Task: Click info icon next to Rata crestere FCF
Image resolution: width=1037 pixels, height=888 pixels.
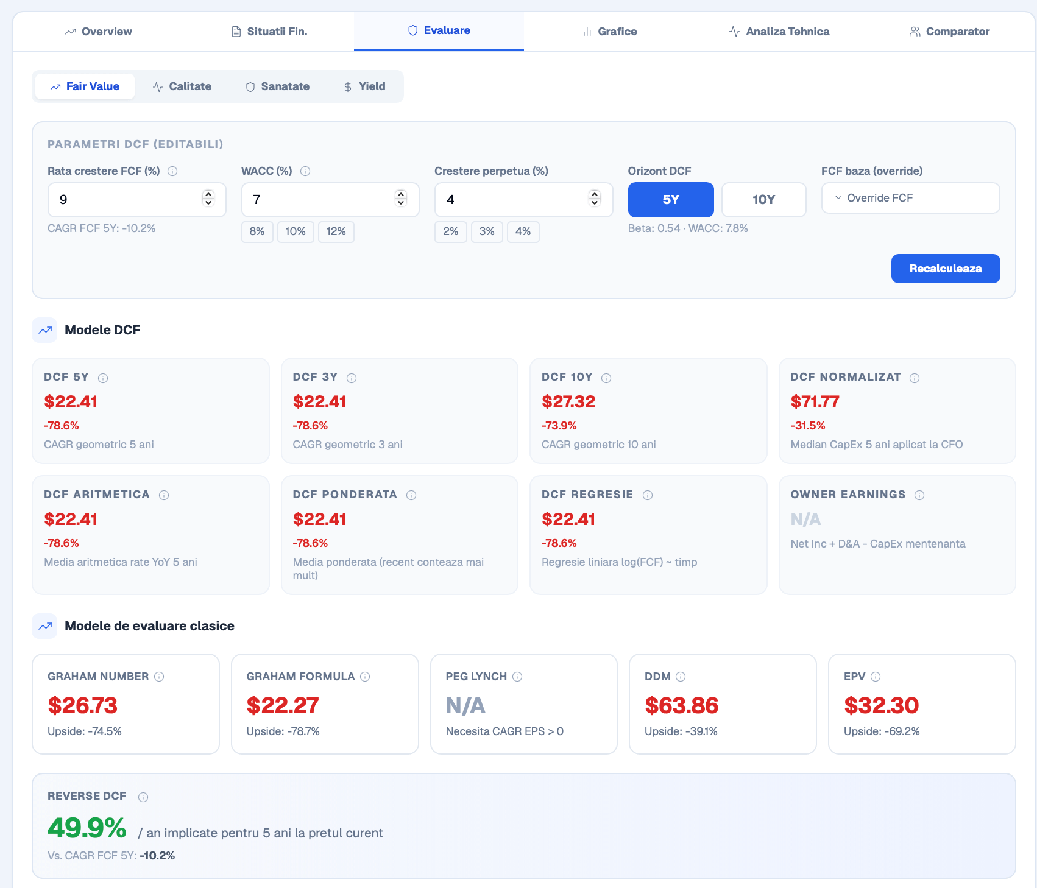Action: (172, 171)
